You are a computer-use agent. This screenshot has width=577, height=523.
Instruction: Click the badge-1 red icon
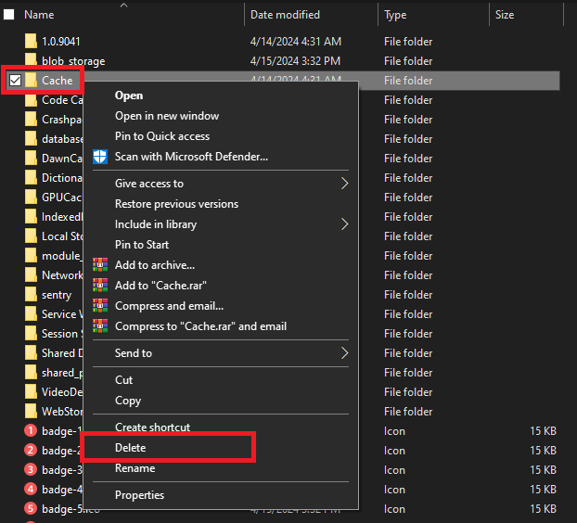[x=31, y=430]
